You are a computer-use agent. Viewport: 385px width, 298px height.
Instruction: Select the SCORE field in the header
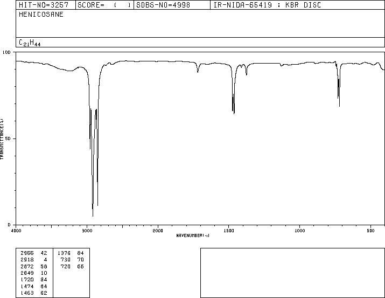pos(104,5)
